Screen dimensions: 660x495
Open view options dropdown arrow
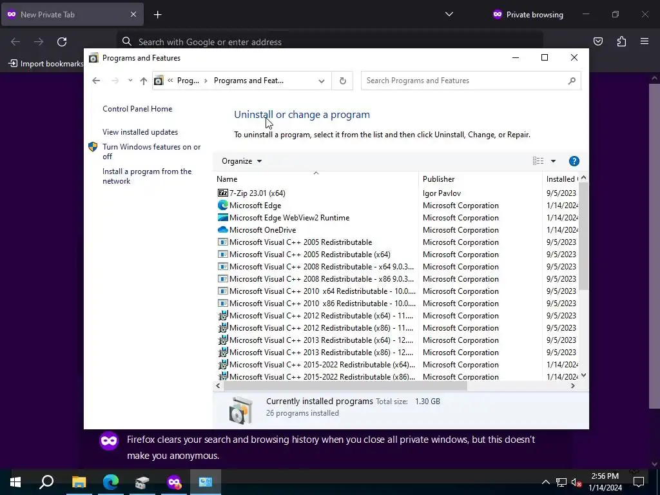pos(553,161)
